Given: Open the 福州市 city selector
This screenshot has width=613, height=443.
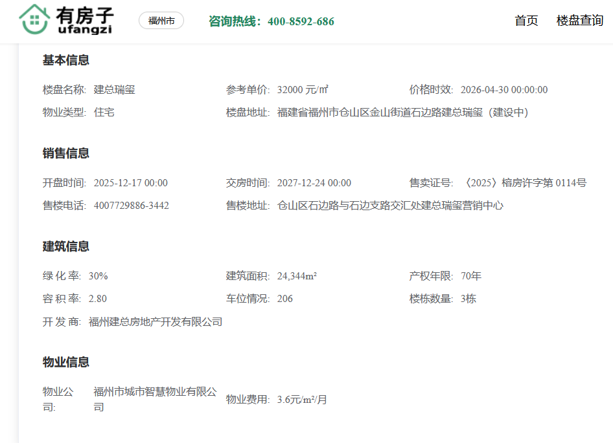Looking at the screenshot, I should (x=161, y=21).
